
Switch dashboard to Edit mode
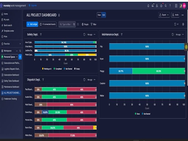104,15
